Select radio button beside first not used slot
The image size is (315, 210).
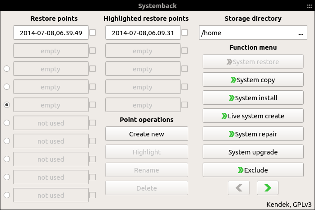click(x=7, y=123)
